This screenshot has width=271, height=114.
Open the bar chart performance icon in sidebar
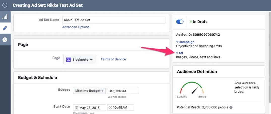click(x=5, y=17)
